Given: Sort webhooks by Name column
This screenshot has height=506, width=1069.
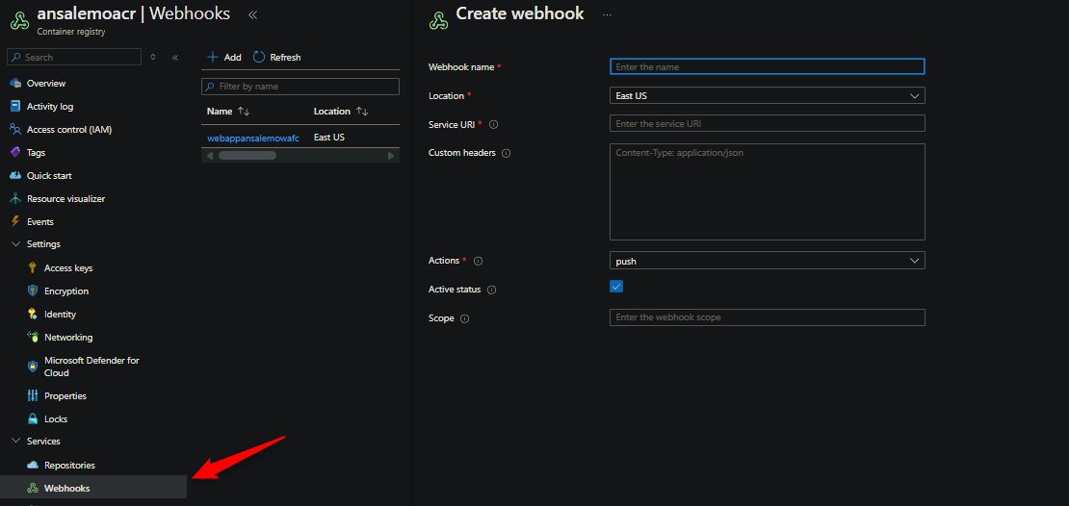Looking at the screenshot, I should click(228, 111).
